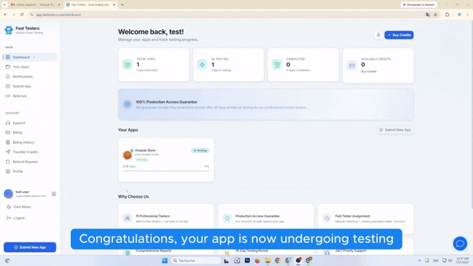Screen dimensions: 473x266
Task: Click the translate page icon in address bar
Action: coord(428,14)
